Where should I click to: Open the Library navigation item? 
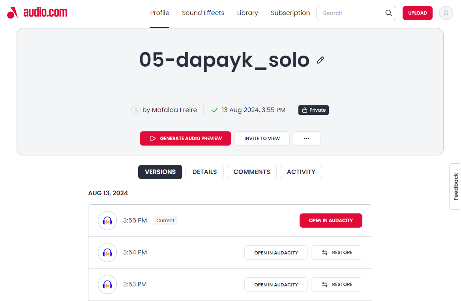pyautogui.click(x=247, y=13)
